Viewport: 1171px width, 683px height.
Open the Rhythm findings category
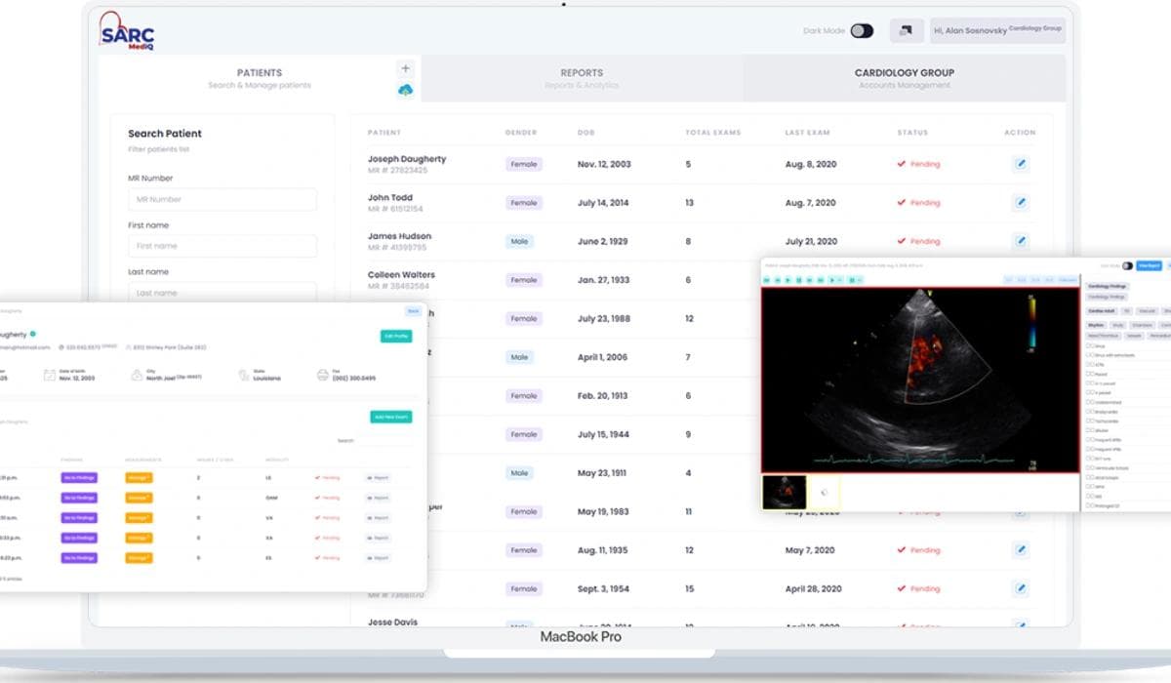click(1096, 325)
